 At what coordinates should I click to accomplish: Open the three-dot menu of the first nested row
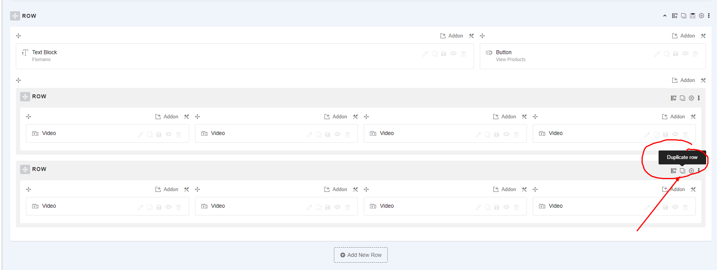click(699, 98)
